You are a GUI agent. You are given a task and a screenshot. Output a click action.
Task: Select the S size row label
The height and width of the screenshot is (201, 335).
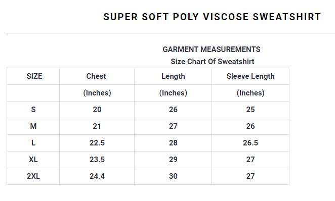[x=33, y=110]
